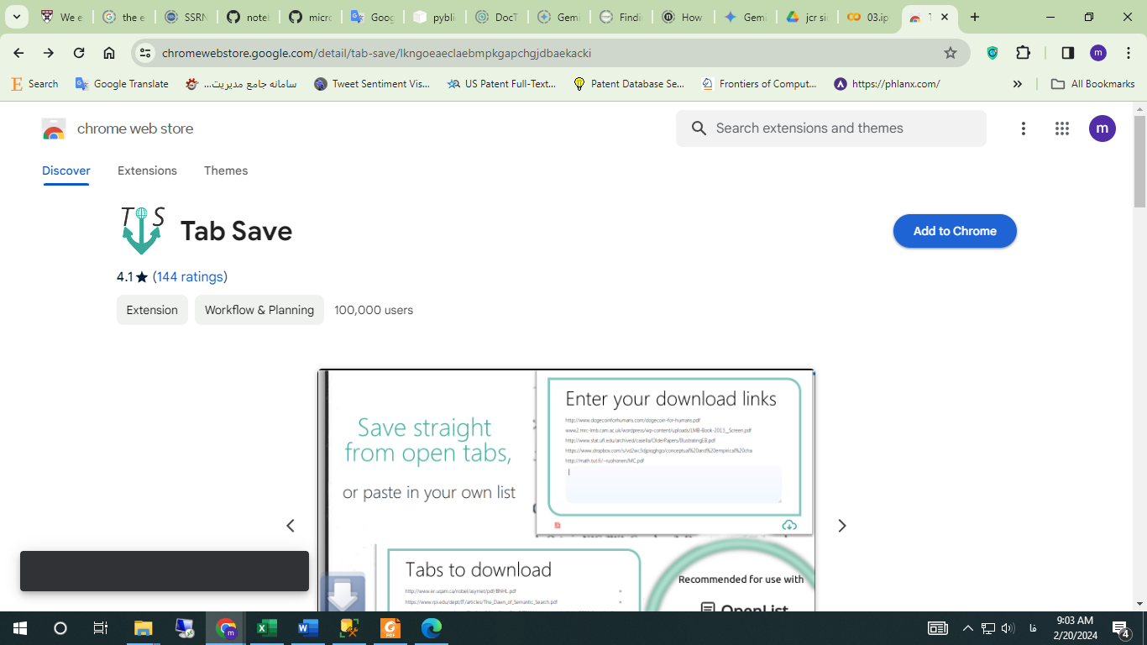Screen dimensions: 1147x645
Task: Click the Chrome profile avatar in toolbar
Action: (x=1098, y=53)
